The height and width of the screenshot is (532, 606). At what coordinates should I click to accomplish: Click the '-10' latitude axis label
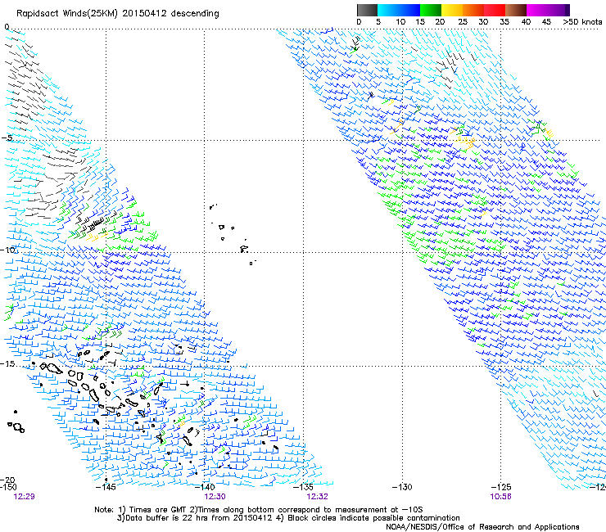tap(7, 250)
